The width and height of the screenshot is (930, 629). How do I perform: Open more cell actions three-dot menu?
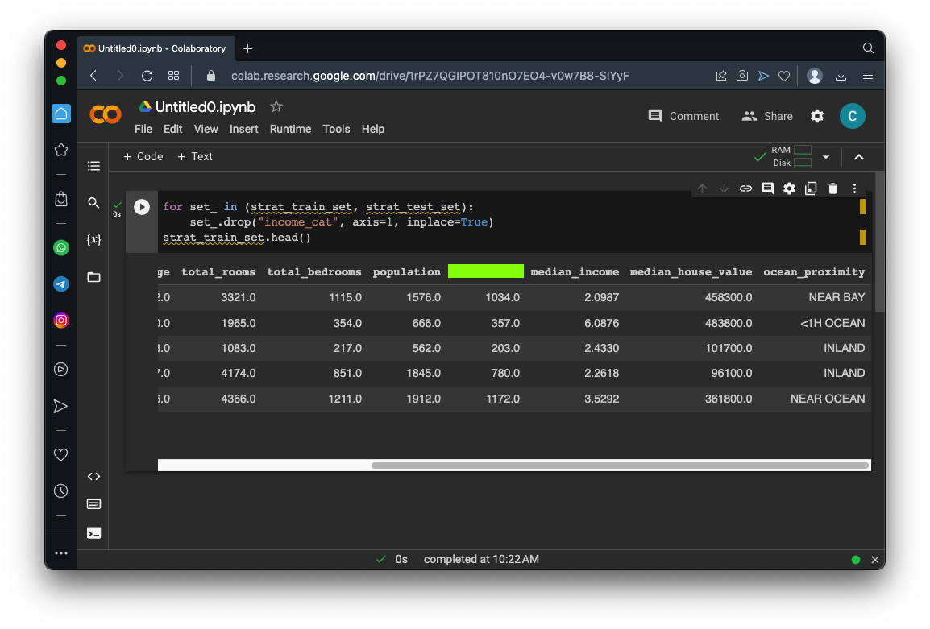[x=854, y=188]
